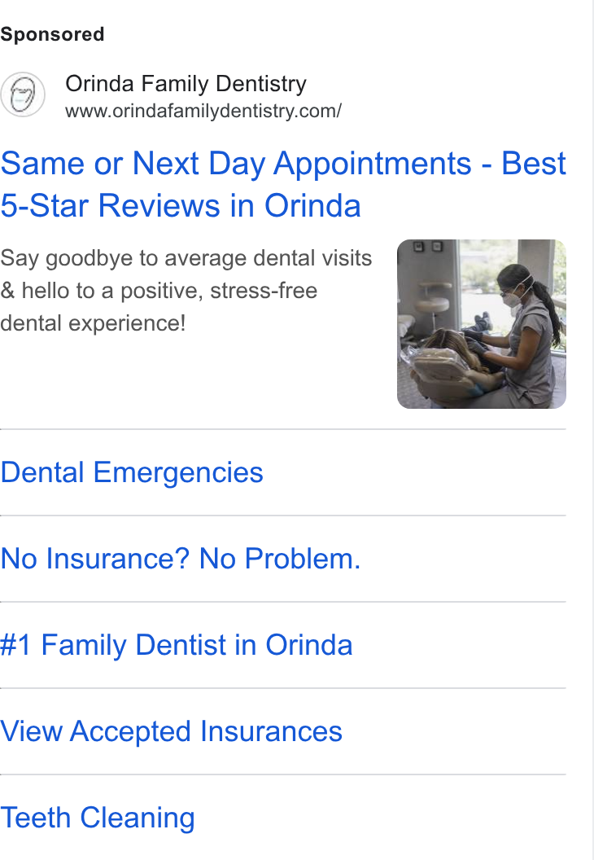The height and width of the screenshot is (860, 594).
Task: Click the 'dental experience!' description line
Action: click(x=93, y=323)
